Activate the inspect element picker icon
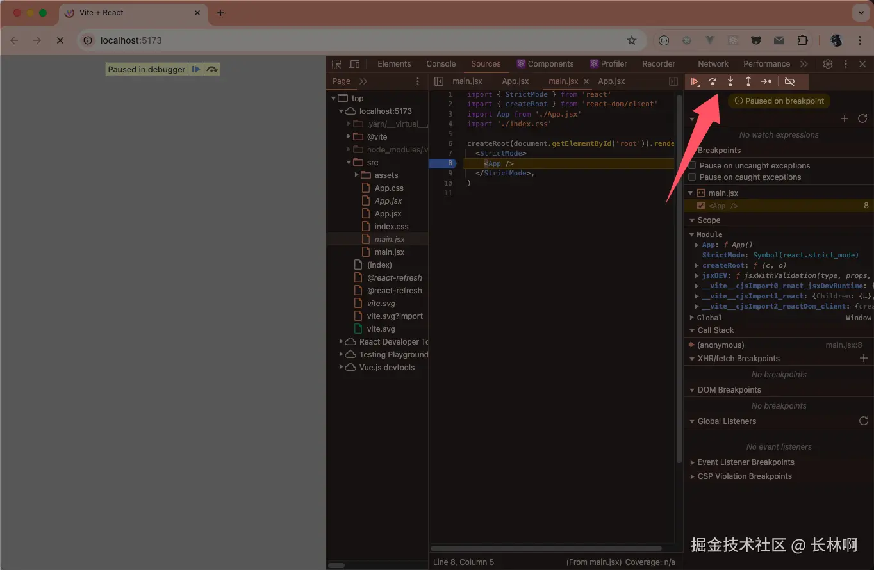This screenshot has width=874, height=570. (336, 64)
